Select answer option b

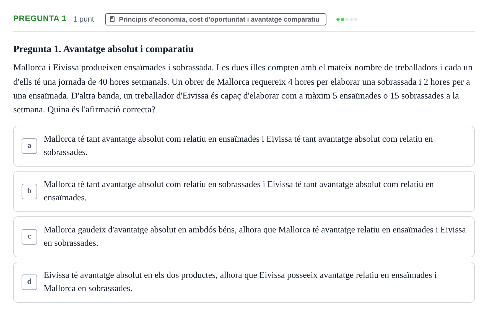(x=244, y=191)
